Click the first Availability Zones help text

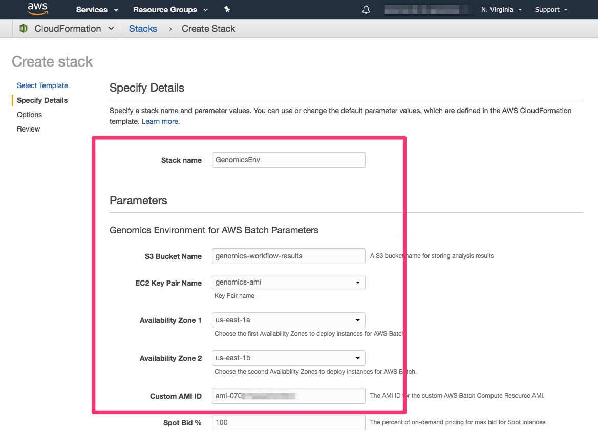click(x=309, y=334)
